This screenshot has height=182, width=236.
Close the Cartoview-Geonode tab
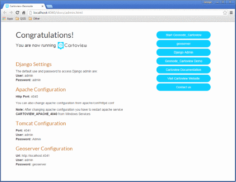tap(42, 6)
